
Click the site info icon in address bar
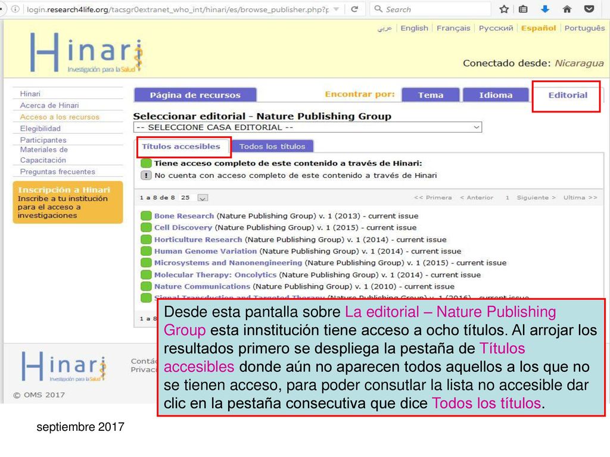pos(15,9)
